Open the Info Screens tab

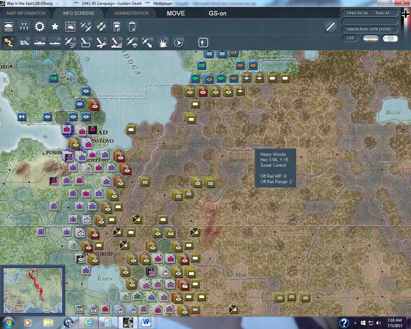coord(79,13)
